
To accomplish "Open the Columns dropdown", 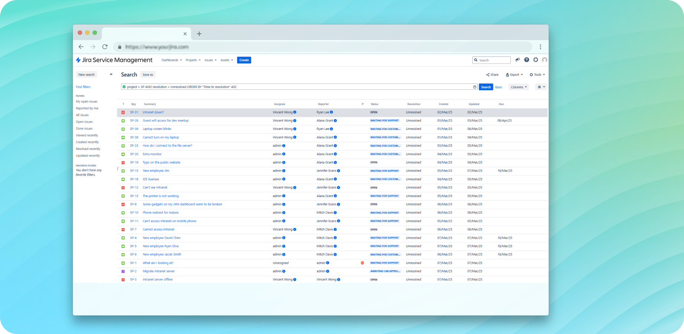I will click(519, 87).
